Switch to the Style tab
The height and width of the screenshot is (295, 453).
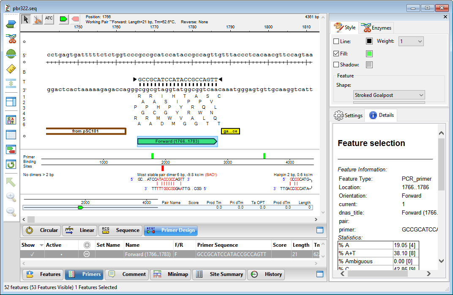[x=345, y=28]
